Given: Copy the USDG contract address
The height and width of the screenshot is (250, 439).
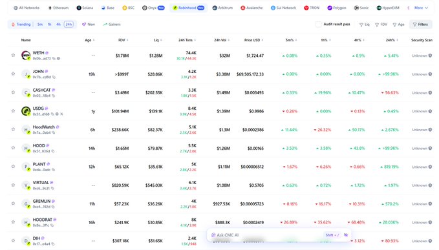Looking at the screenshot, I should coord(52,114).
